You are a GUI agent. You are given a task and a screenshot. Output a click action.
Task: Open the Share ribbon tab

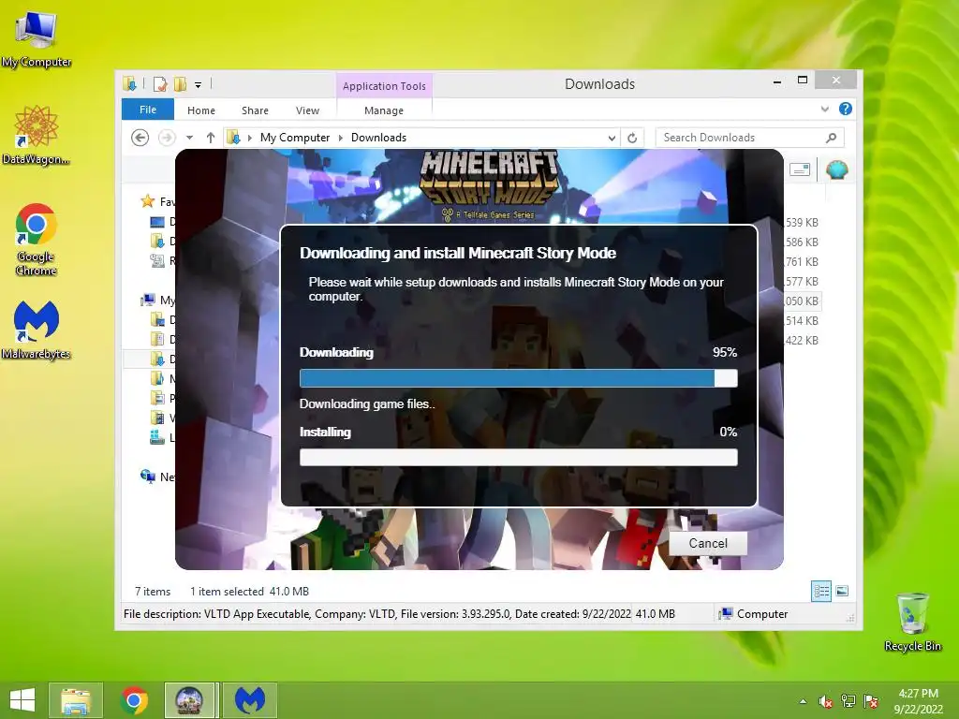(255, 110)
